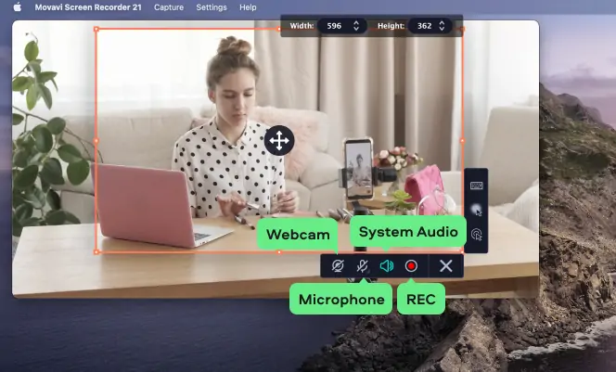Mute the system audio speaker icon

[387, 266]
